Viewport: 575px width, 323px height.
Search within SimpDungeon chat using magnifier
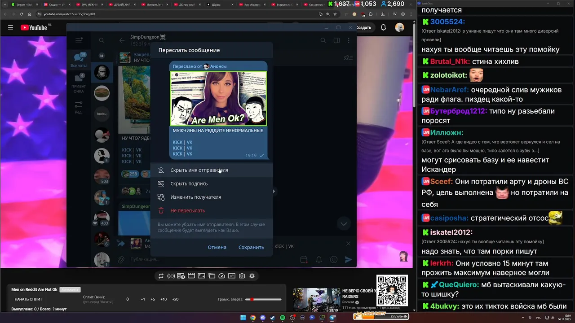coord(323,40)
